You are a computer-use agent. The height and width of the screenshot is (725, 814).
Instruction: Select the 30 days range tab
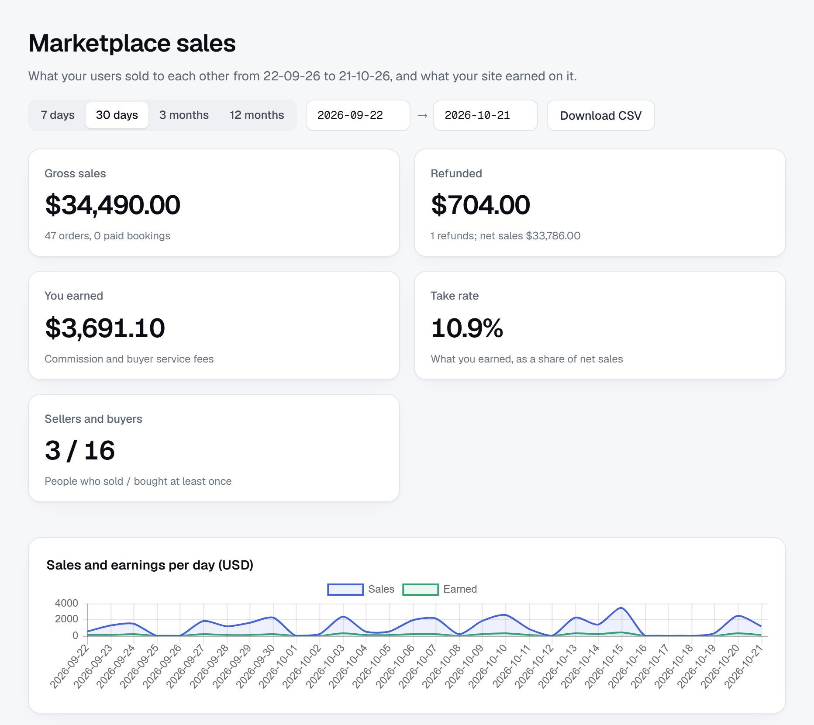(117, 115)
